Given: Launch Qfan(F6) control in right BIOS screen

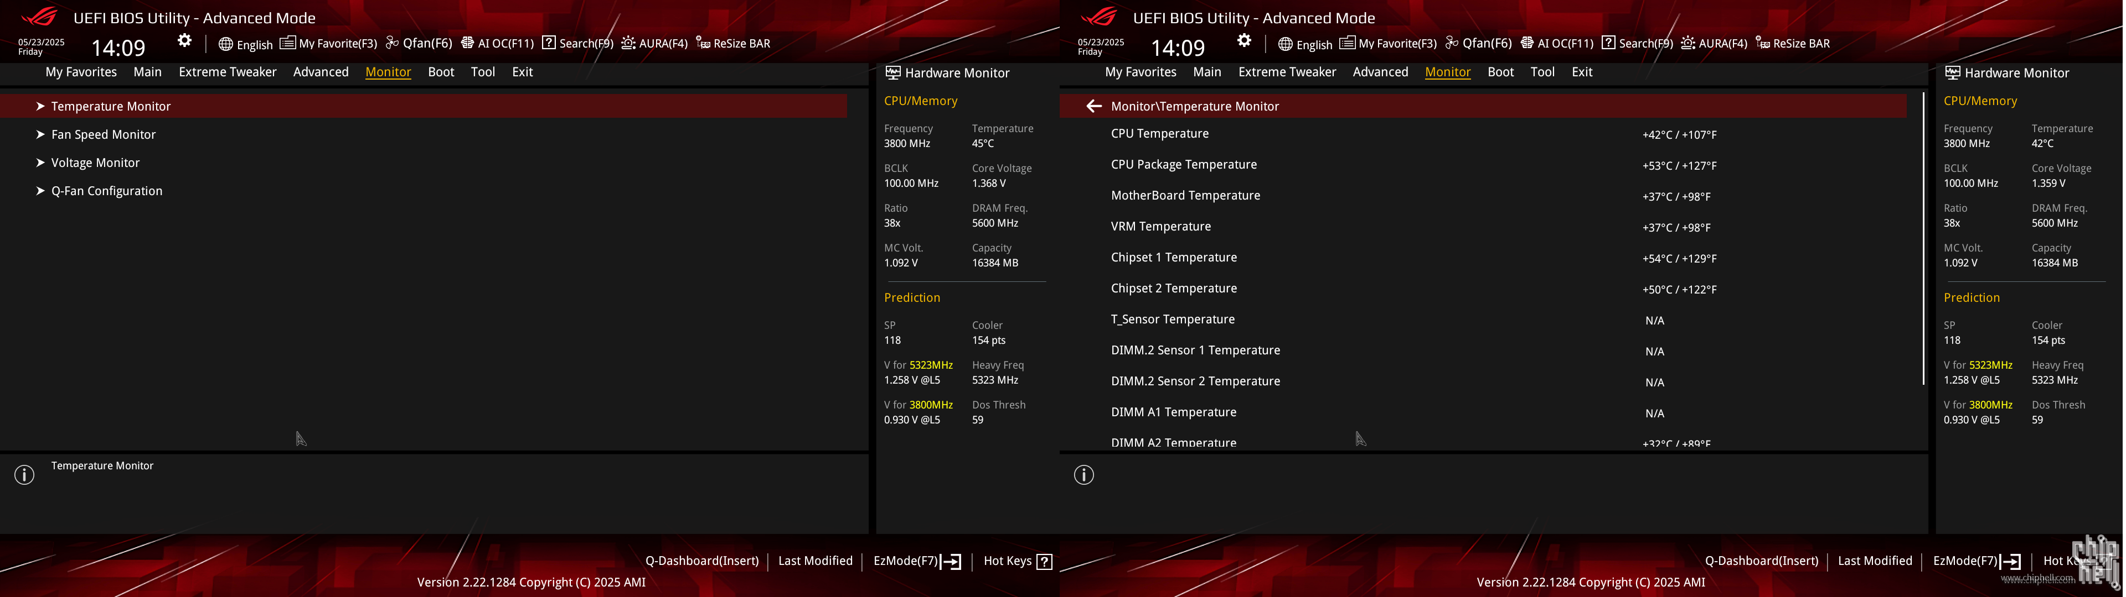Looking at the screenshot, I should [1479, 44].
